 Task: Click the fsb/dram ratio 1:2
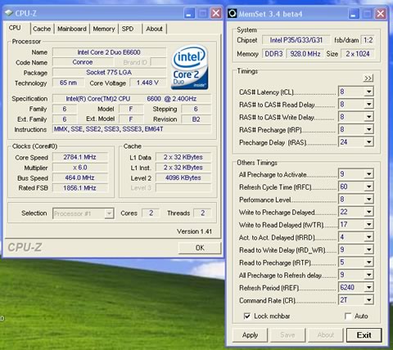(x=368, y=40)
